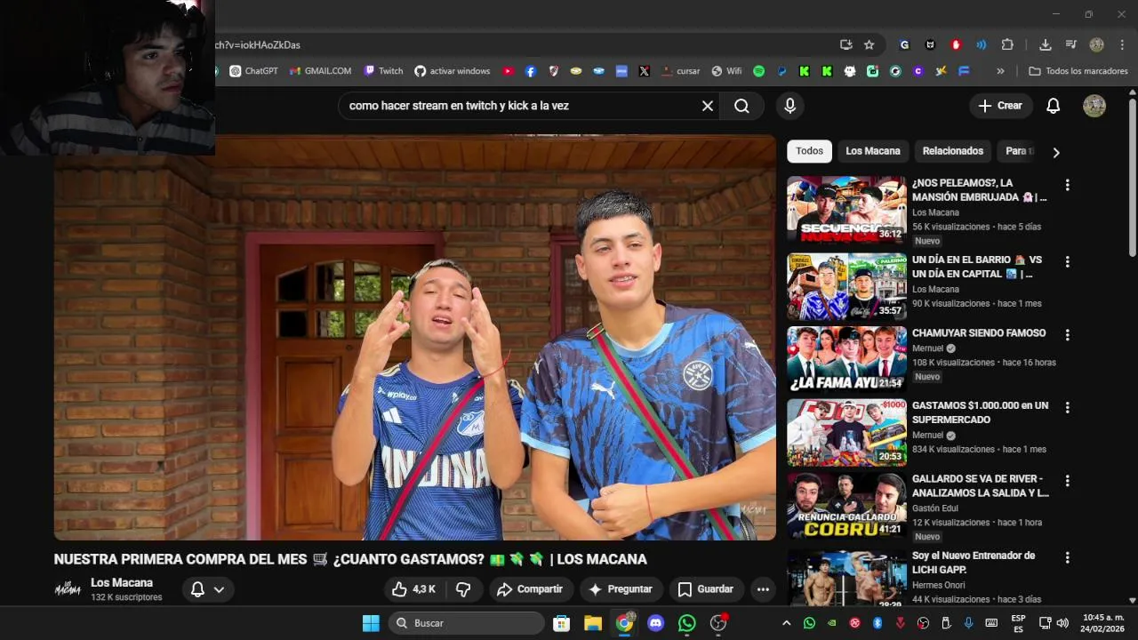Viewport: 1138px width, 640px height.
Task: Open options menu for Nuevo Entrenador video
Action: [x=1067, y=558]
